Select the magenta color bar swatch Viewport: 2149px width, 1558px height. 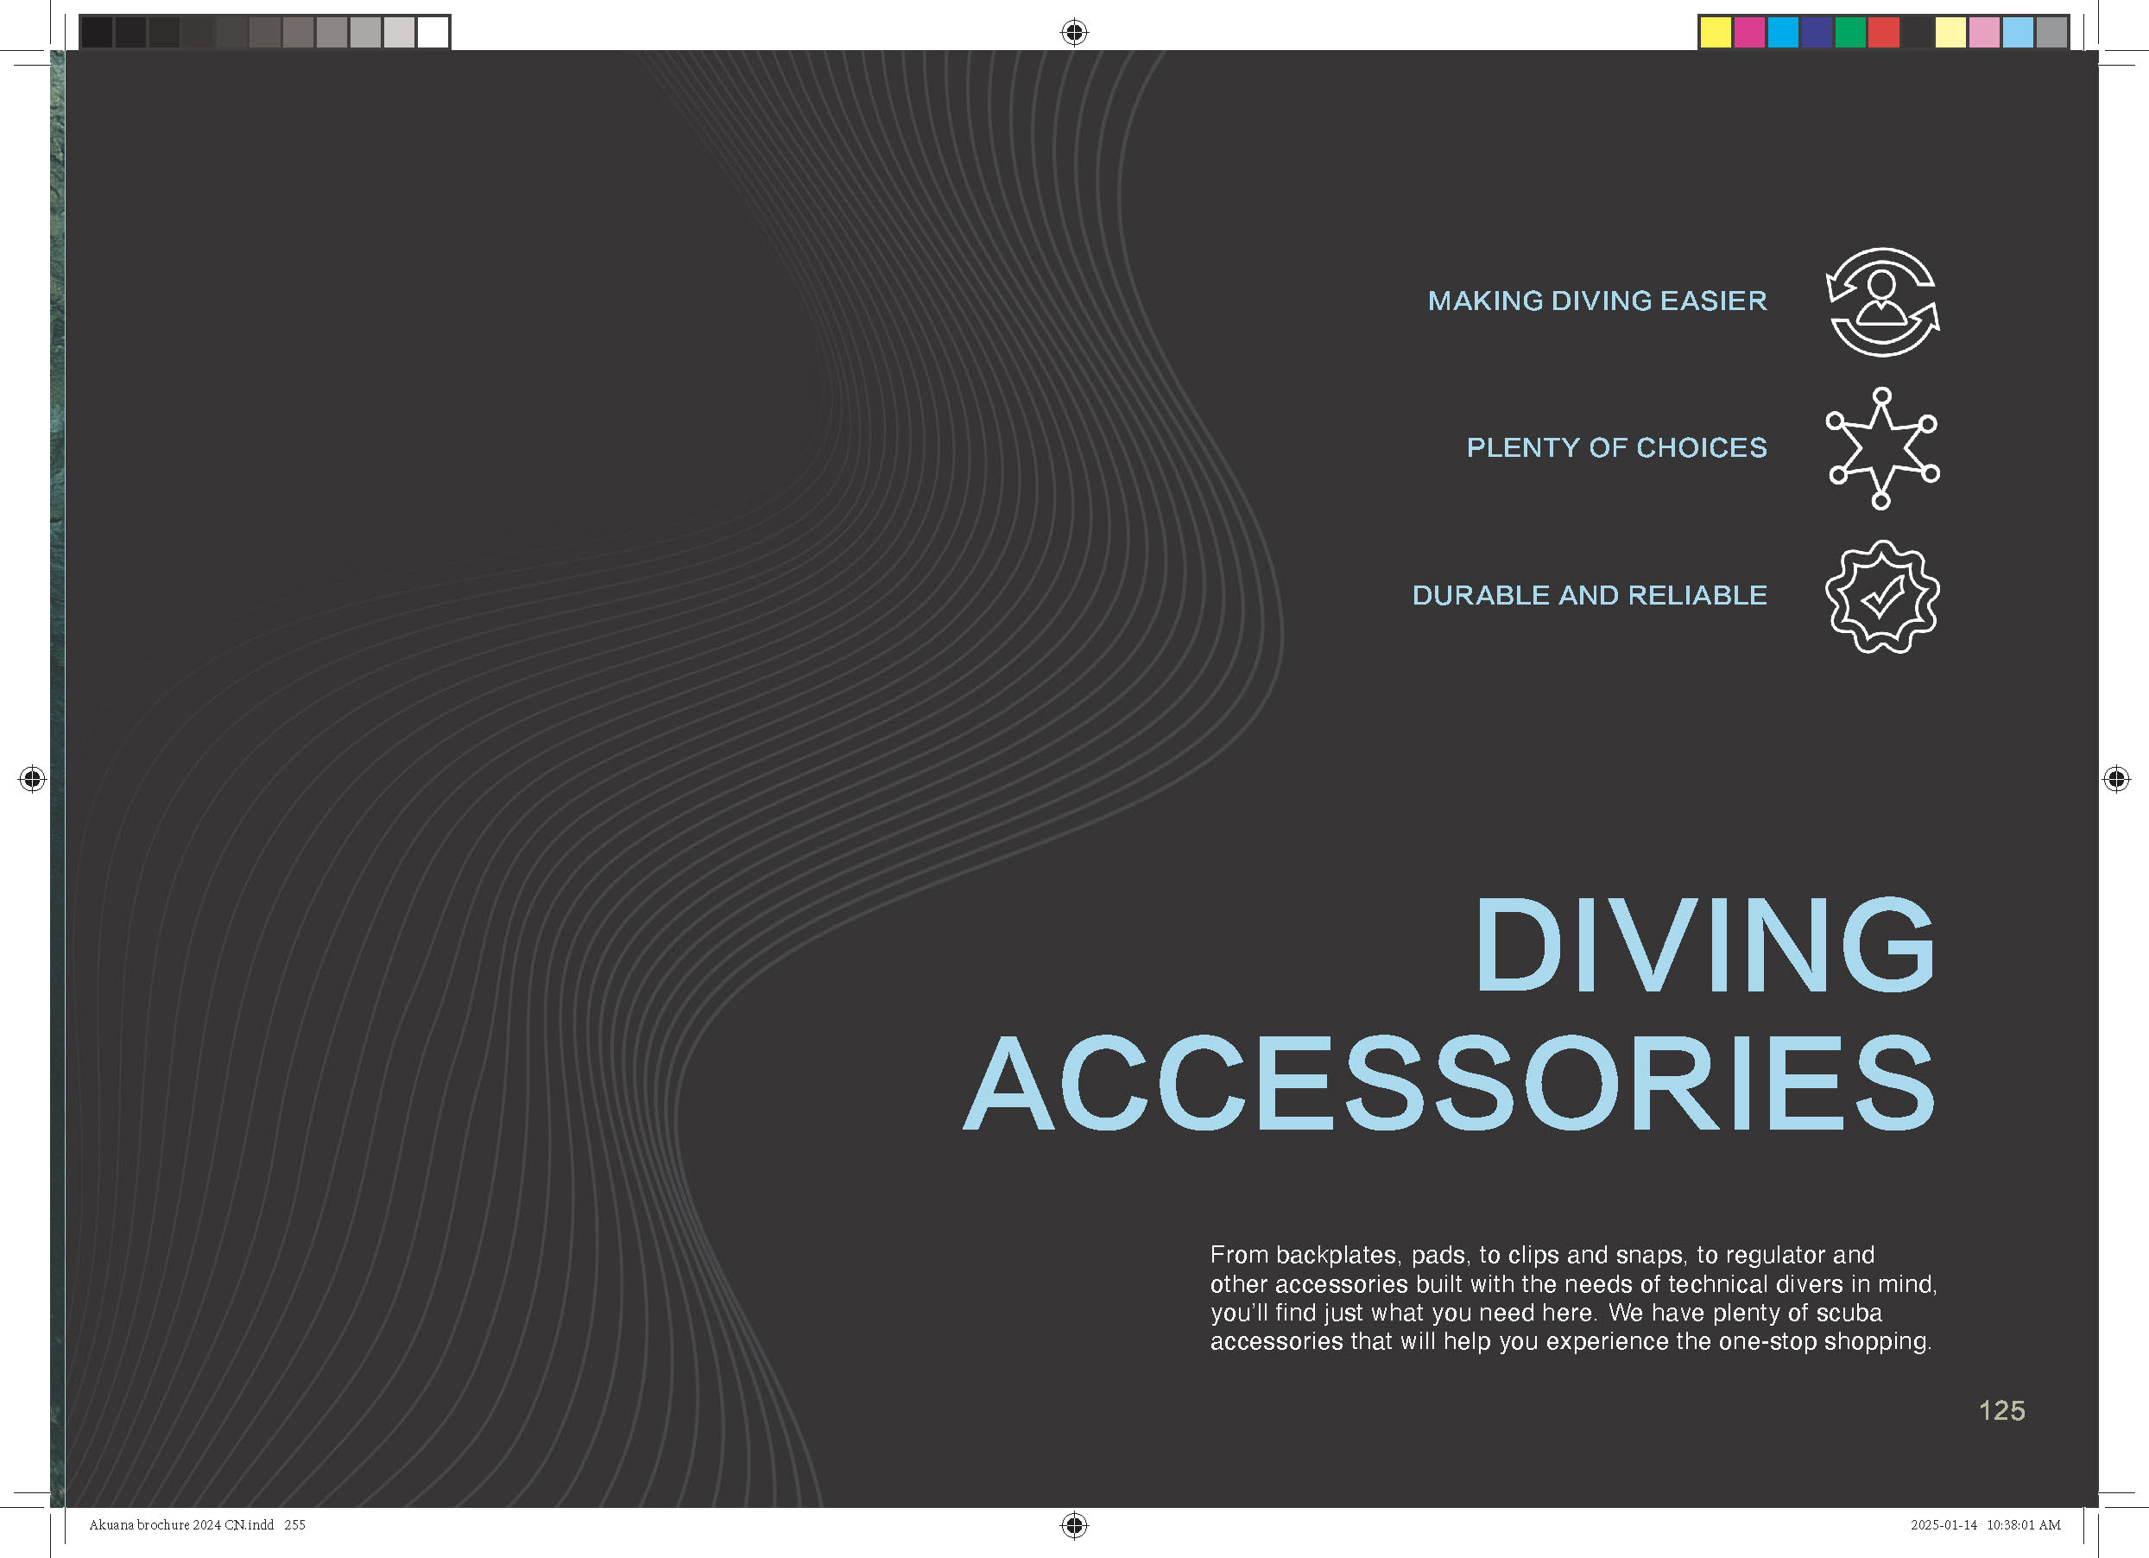pos(1749,32)
